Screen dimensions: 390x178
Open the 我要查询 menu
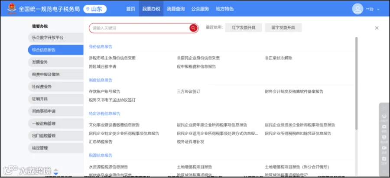[175, 9]
